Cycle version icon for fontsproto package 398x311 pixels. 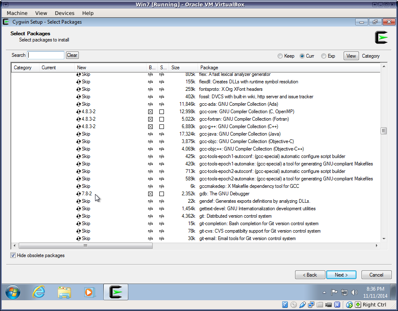(79, 89)
